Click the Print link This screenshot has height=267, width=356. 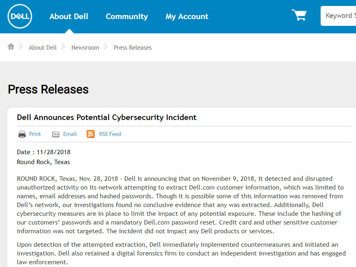click(35, 134)
